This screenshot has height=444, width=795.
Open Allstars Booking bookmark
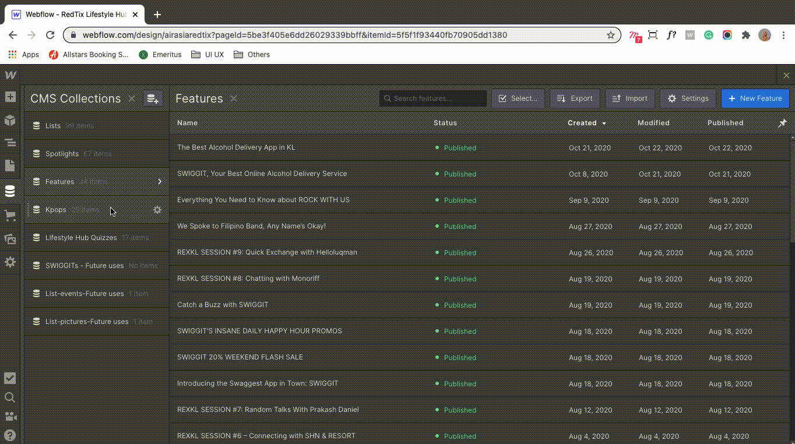click(89, 54)
